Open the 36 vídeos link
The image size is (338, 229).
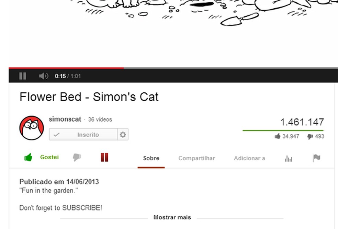tap(100, 119)
